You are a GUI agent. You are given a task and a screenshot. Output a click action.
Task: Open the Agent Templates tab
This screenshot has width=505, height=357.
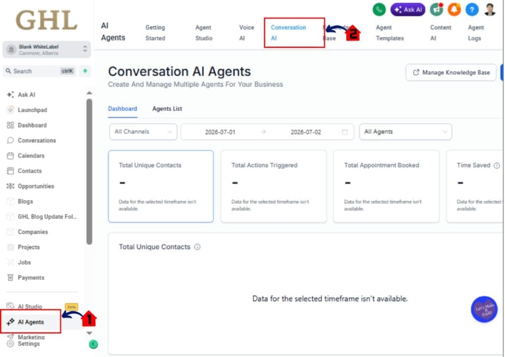point(390,33)
